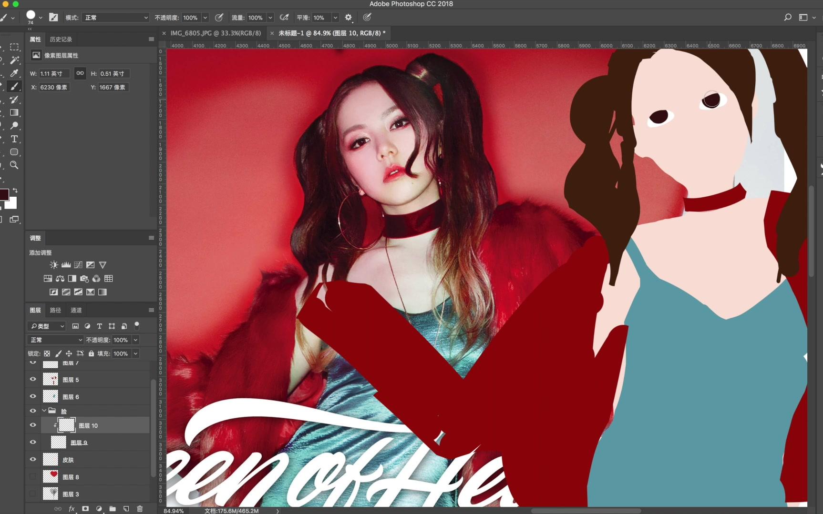823x514 pixels.
Task: Open smoothing 平滑 dropdown arrow
Action: tap(335, 18)
